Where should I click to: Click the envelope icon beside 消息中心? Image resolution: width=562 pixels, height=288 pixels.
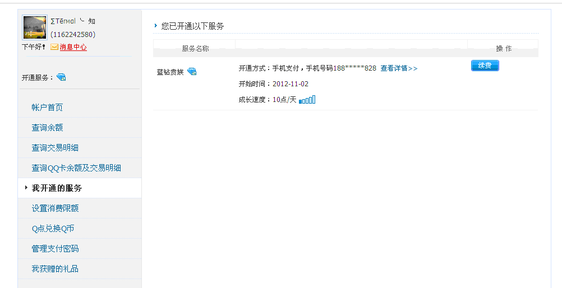54,47
